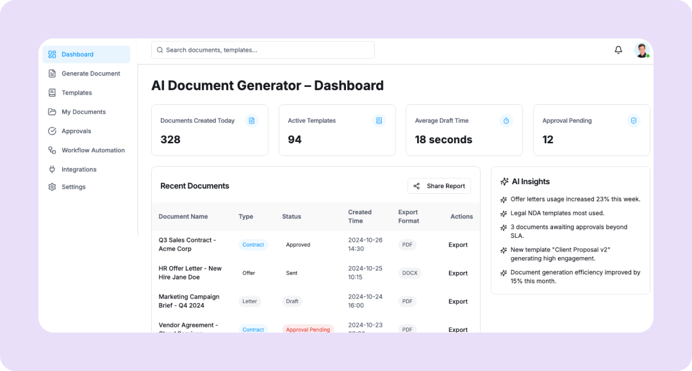This screenshot has height=371, width=692.
Task: Open Settings in the sidebar
Action: point(73,187)
